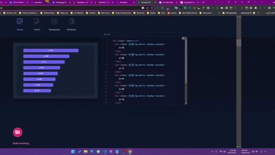275x155 pixels.
Task: Click the w-56 preview bar
Action: [x=40, y=79]
